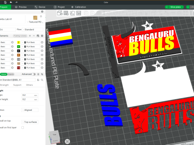
Task: Click the second 0.2 mm initial layer height field
Action: point(30,99)
